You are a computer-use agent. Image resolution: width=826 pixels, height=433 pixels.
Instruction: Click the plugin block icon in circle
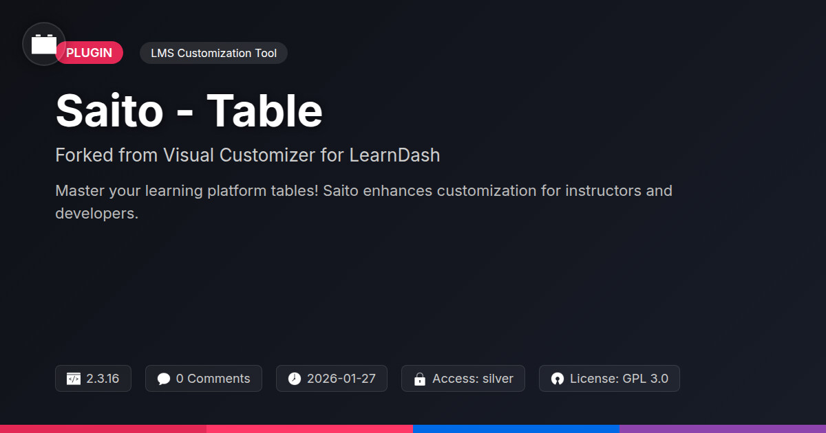point(44,45)
